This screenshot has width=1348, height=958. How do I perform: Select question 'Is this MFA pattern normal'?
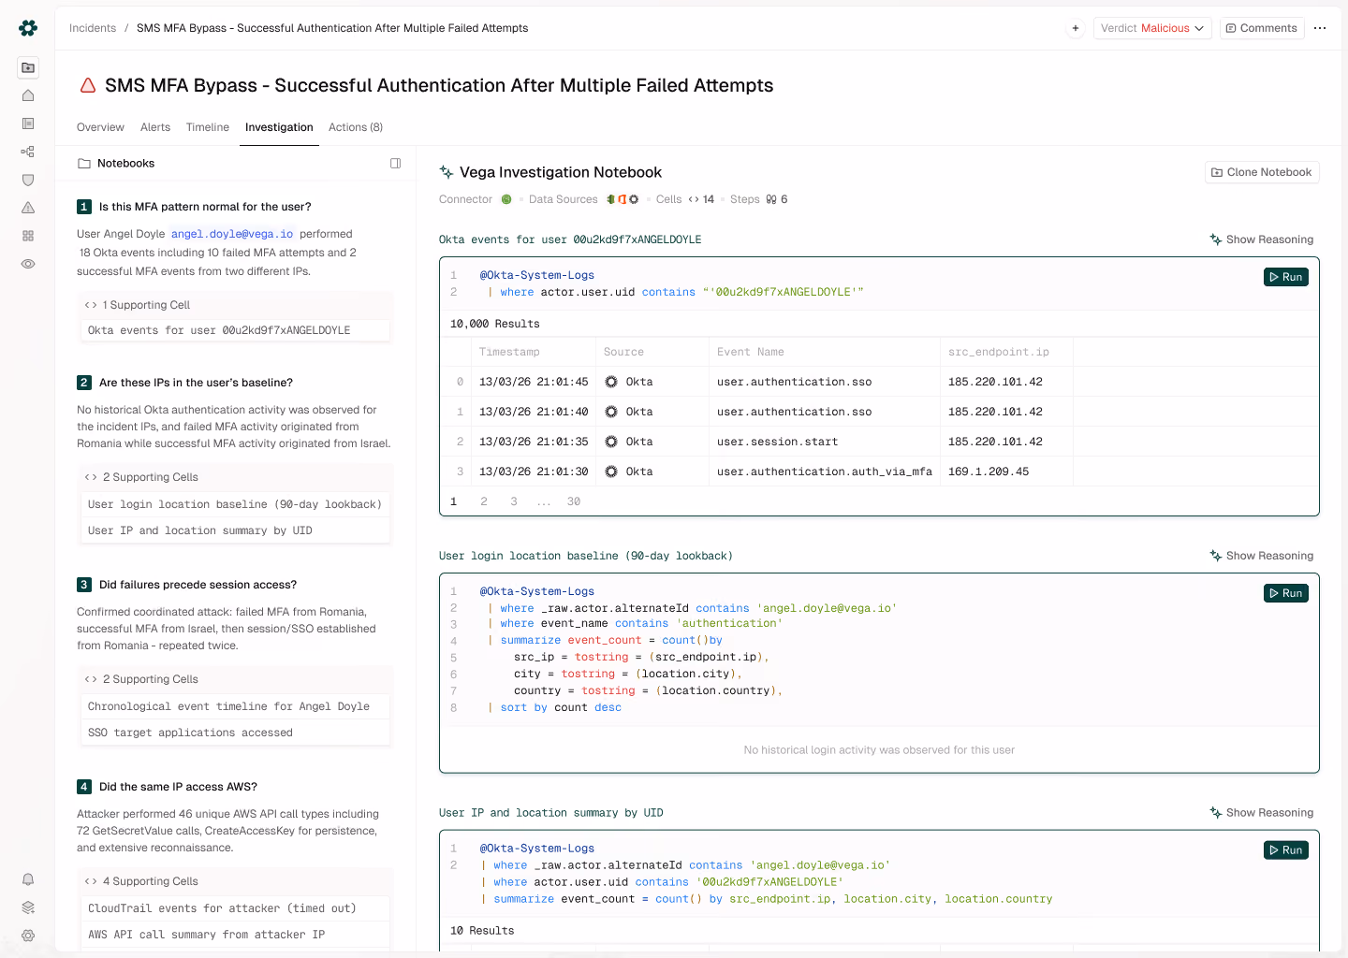pyautogui.click(x=205, y=207)
